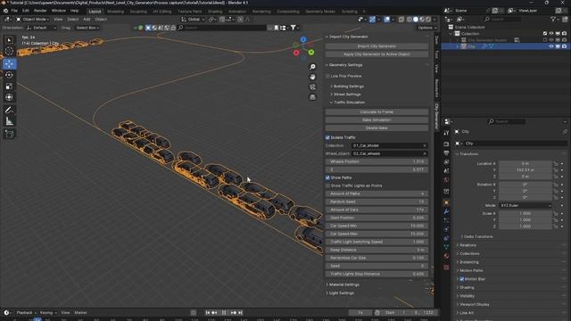Image resolution: width=571 pixels, height=321 pixels.
Task: Adjust the Car Speed Min slider
Action: pos(377,226)
